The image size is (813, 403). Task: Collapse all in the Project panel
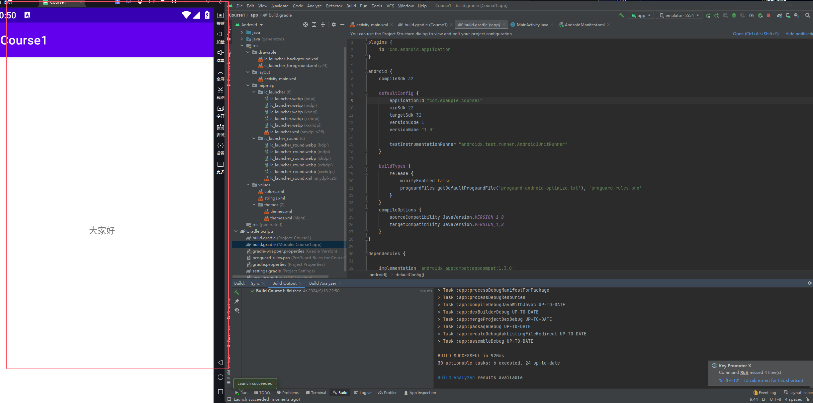[323, 25]
